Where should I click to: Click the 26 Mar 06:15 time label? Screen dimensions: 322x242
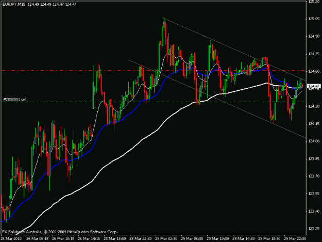38,239
